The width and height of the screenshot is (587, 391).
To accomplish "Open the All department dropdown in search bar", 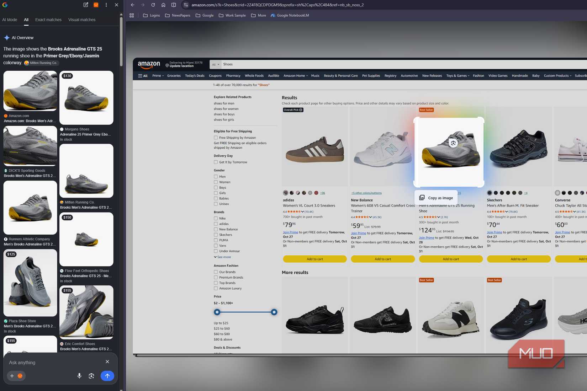I will (x=216, y=64).
